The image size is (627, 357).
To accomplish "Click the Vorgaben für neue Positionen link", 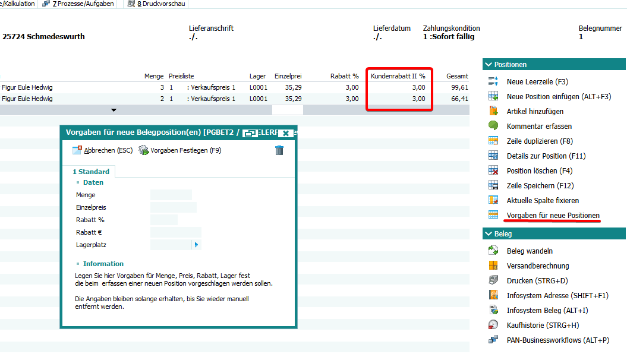I will pos(553,216).
